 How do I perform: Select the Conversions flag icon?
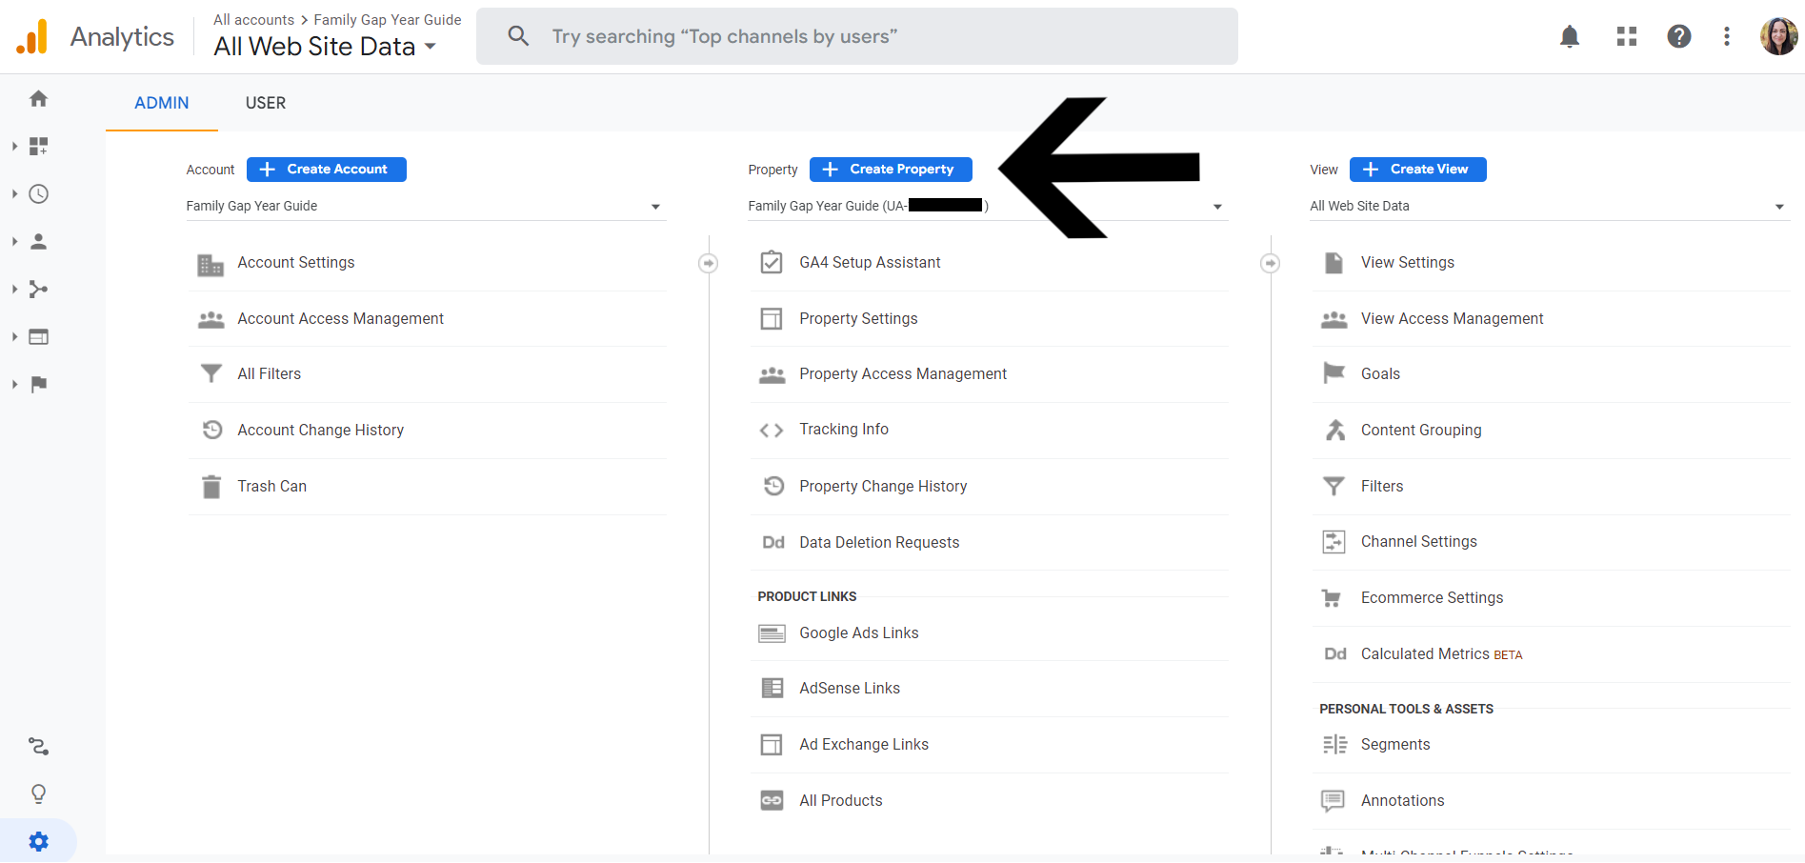(x=38, y=384)
